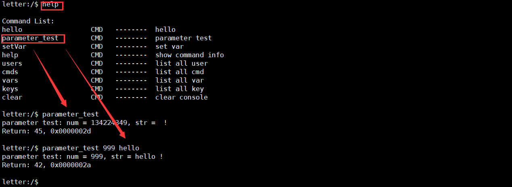Click the "Command List:" header text

pos(28,21)
